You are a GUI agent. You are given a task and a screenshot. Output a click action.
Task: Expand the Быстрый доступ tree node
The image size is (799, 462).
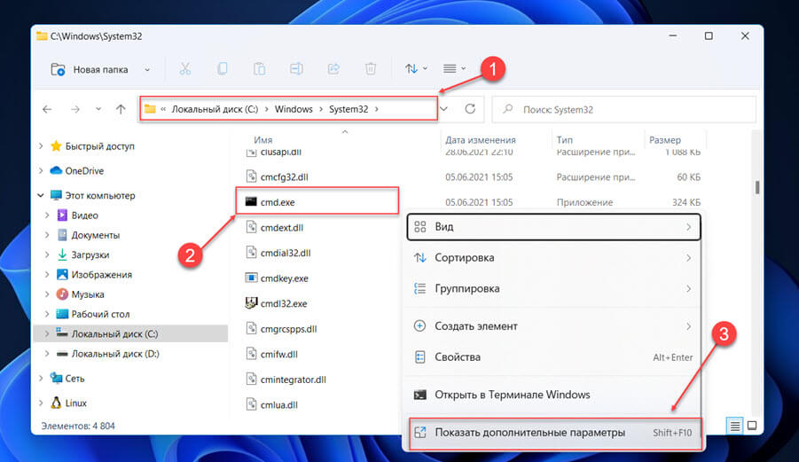(x=41, y=146)
